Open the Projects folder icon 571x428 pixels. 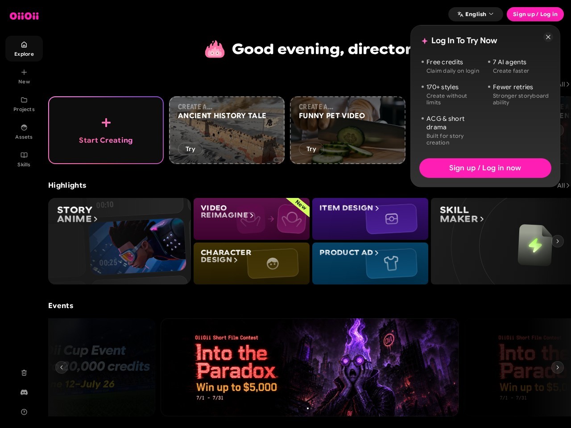coord(24,100)
